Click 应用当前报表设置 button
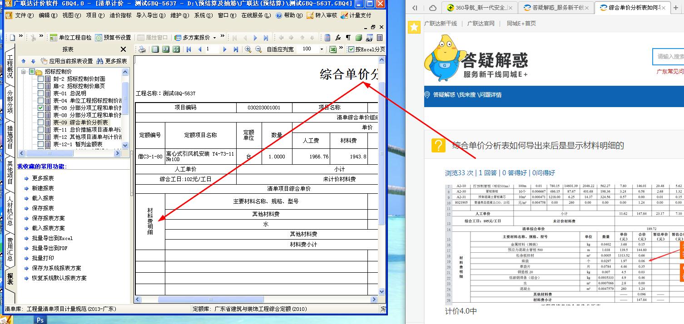This screenshot has height=324, width=684. [66, 61]
